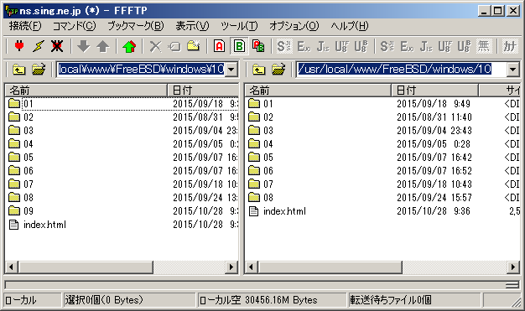Click remote pane horizontal scrollbar thumb
The image size is (525, 311).
point(330,267)
